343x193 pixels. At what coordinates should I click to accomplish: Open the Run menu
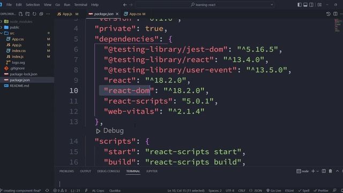[x=67, y=5]
